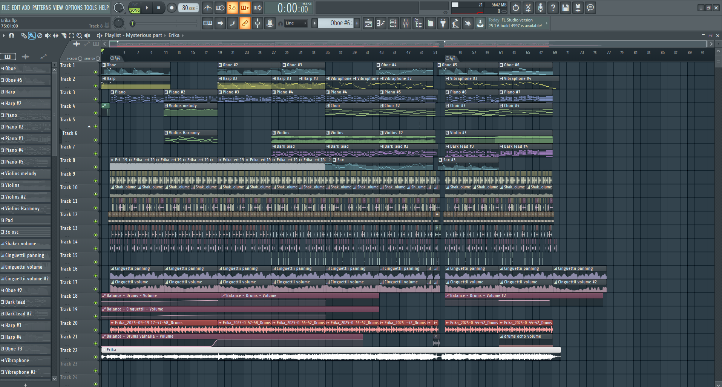722x387 pixels.
Task: Mute Track 3 using its green LED
Action: pyautogui.click(x=95, y=99)
